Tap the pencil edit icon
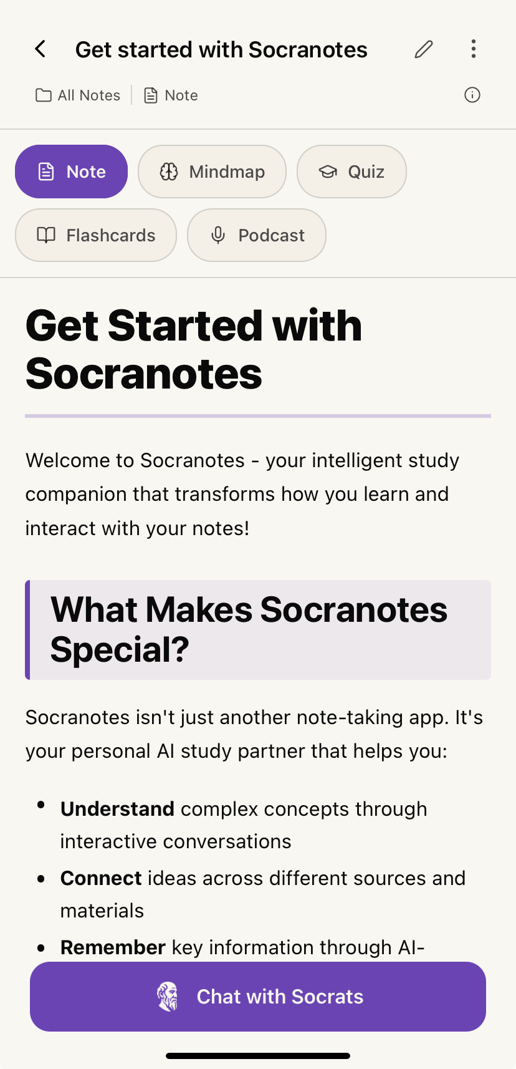Viewport: 516px width, 1069px height. point(424,49)
